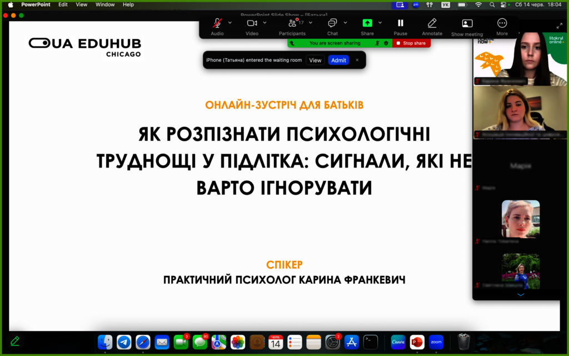Open Canva from the Dock

pyautogui.click(x=398, y=342)
